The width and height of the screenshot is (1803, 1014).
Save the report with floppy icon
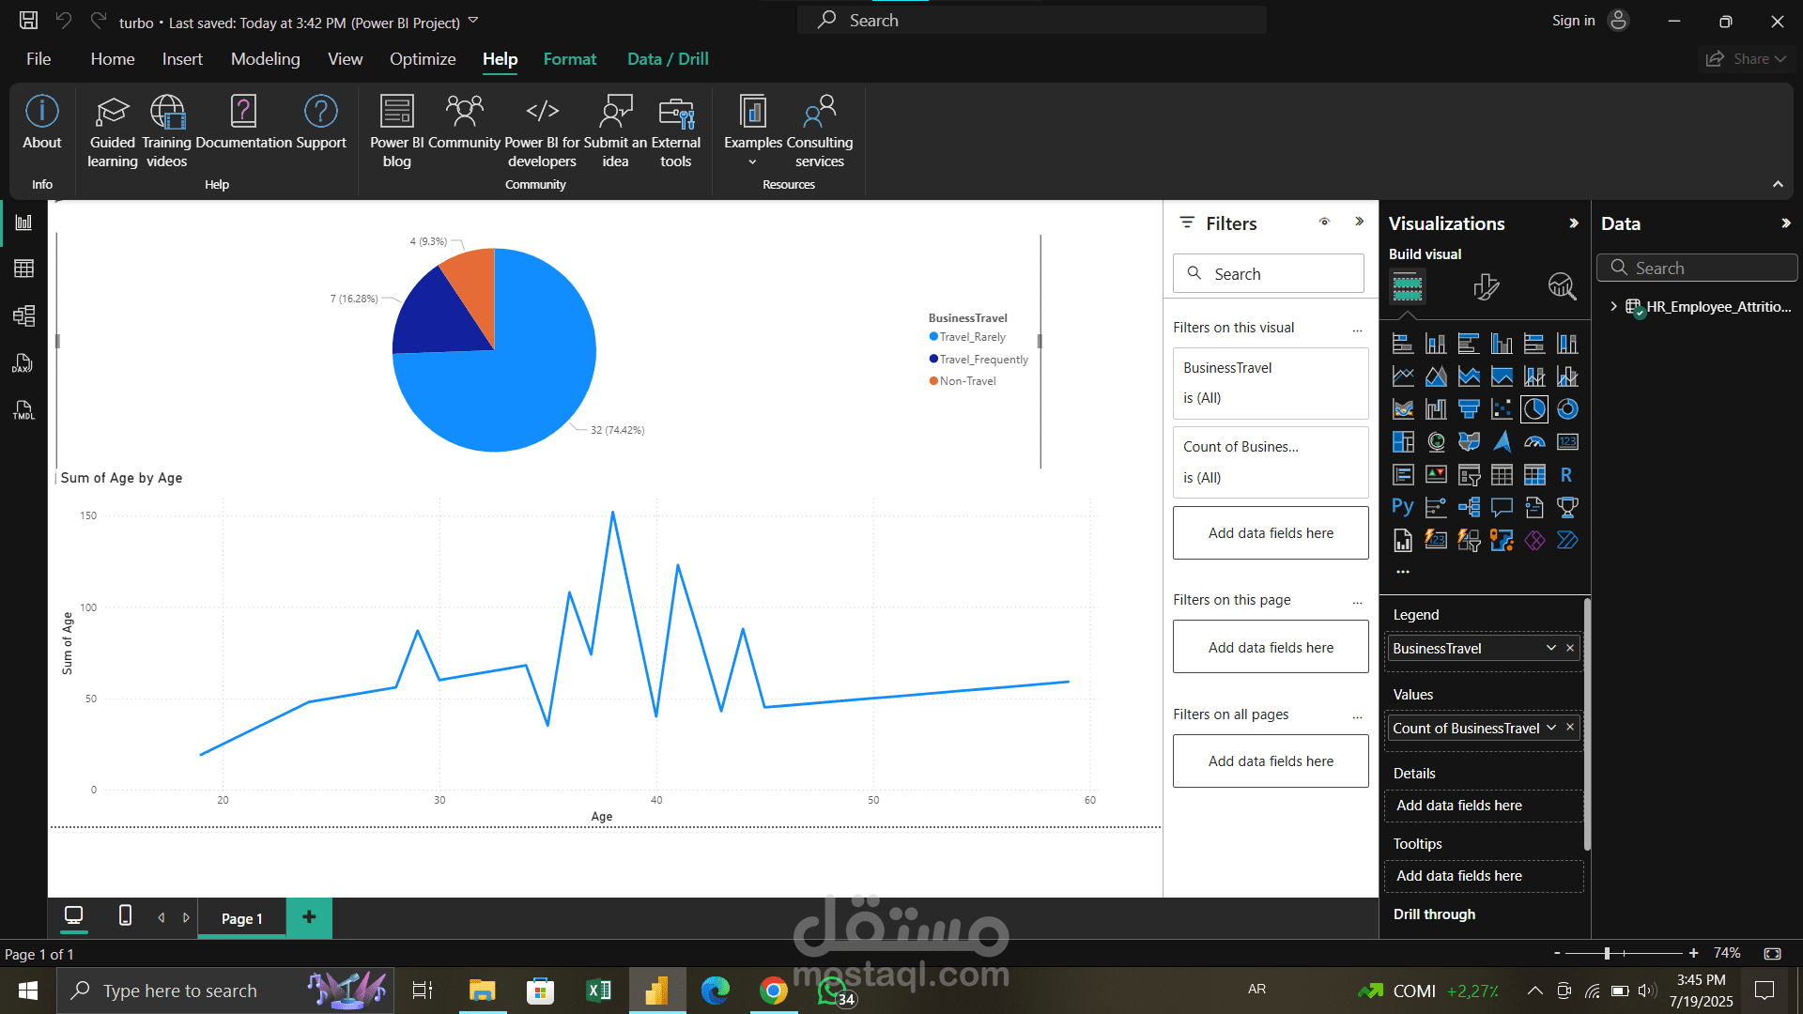coord(29,21)
